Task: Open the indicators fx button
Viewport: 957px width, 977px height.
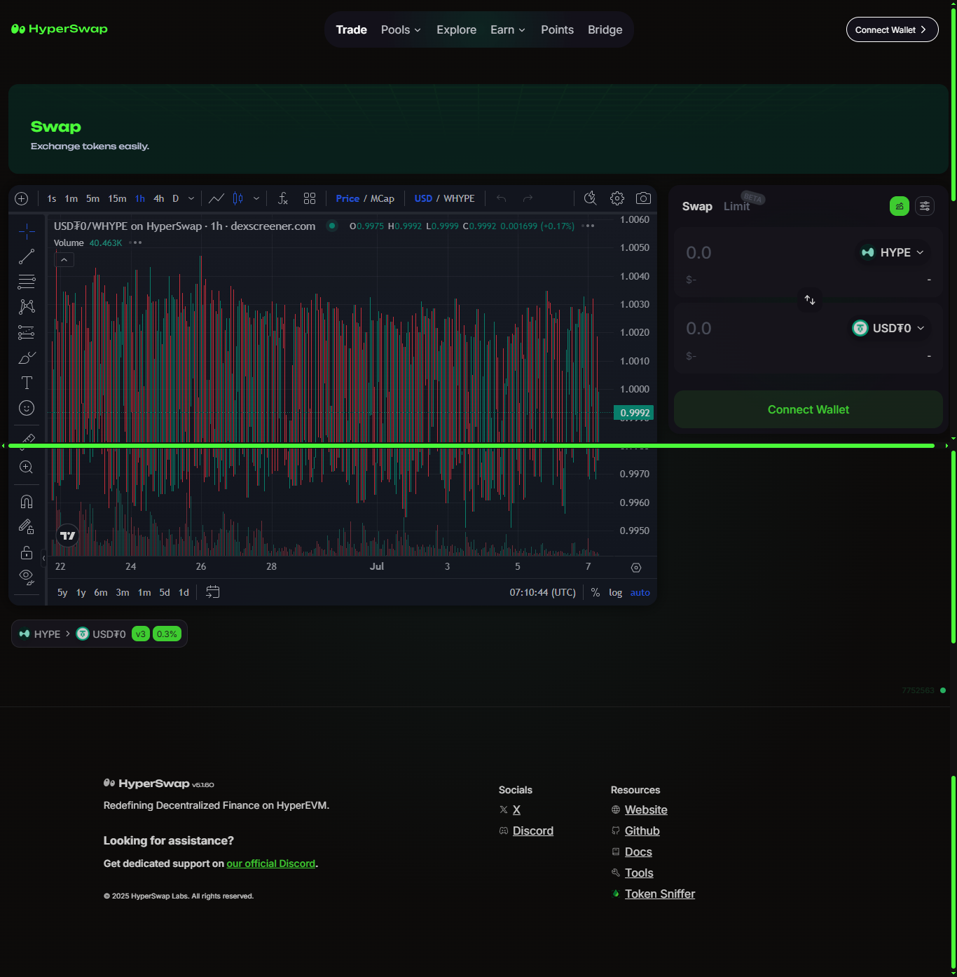Action: [283, 198]
